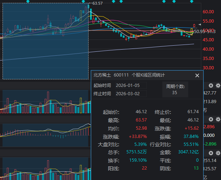Click the 60.00 label on the price axis
This screenshot has width=221, height=180.
(209, 11)
